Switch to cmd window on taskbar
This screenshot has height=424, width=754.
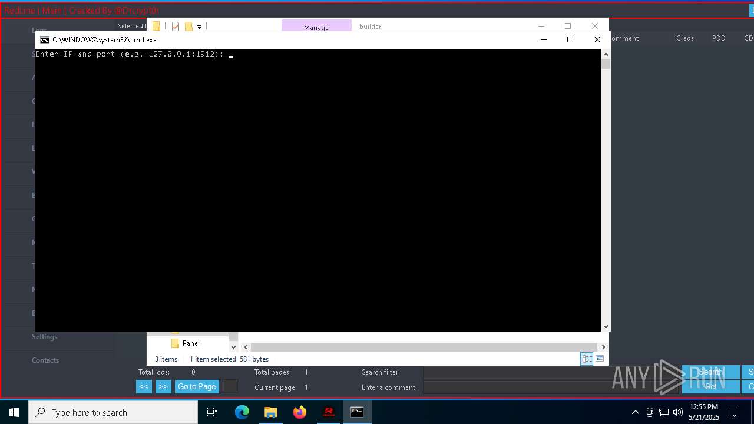pyautogui.click(x=358, y=412)
